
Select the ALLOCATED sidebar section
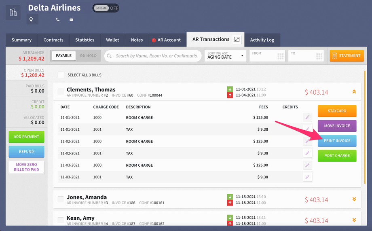coord(27,120)
